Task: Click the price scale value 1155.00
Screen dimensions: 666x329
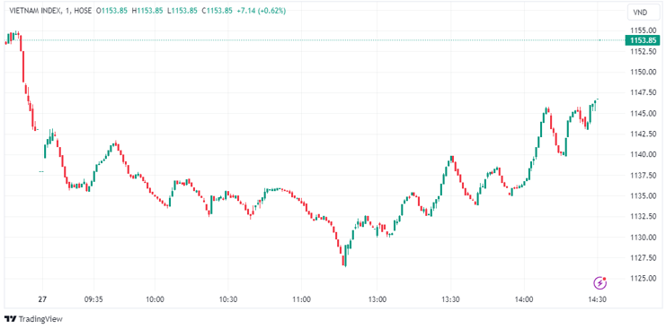Action: [x=644, y=30]
